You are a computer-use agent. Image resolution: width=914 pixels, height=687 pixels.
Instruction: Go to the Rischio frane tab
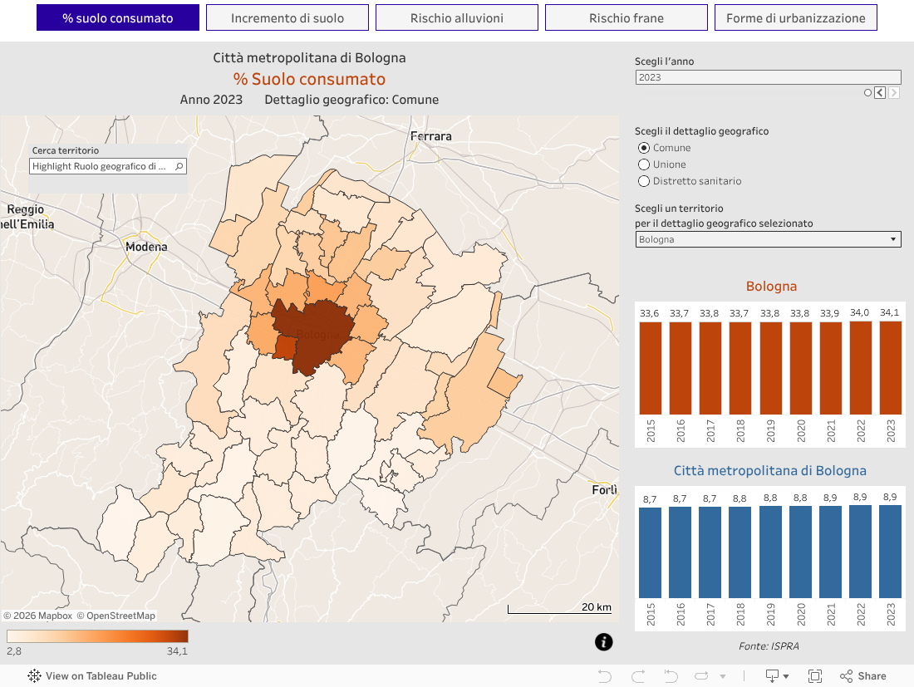point(626,17)
